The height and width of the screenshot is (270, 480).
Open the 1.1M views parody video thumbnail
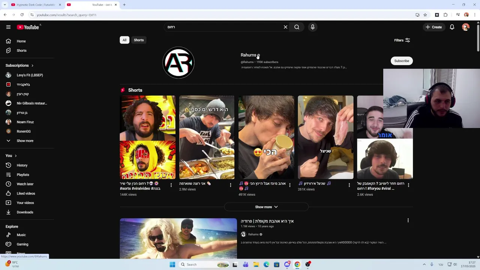point(178,238)
